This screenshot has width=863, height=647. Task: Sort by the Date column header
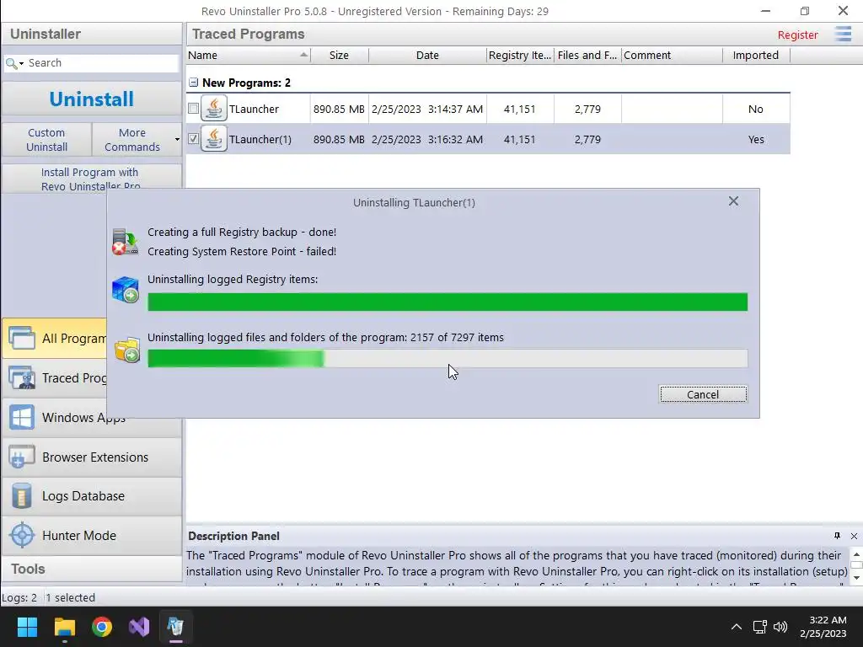pyautogui.click(x=427, y=55)
